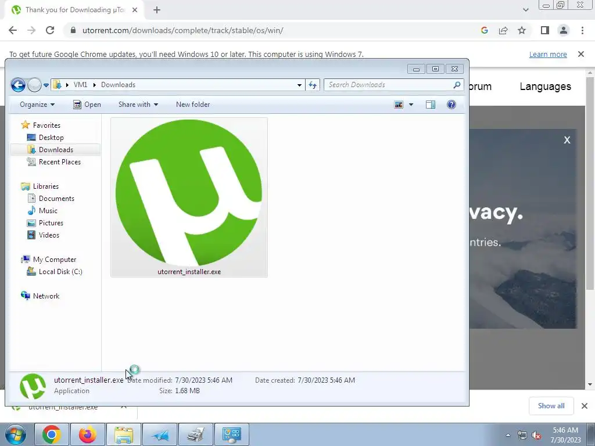Select Favorites in the navigation pane
Image resolution: width=595 pixels, height=446 pixels.
click(x=46, y=125)
